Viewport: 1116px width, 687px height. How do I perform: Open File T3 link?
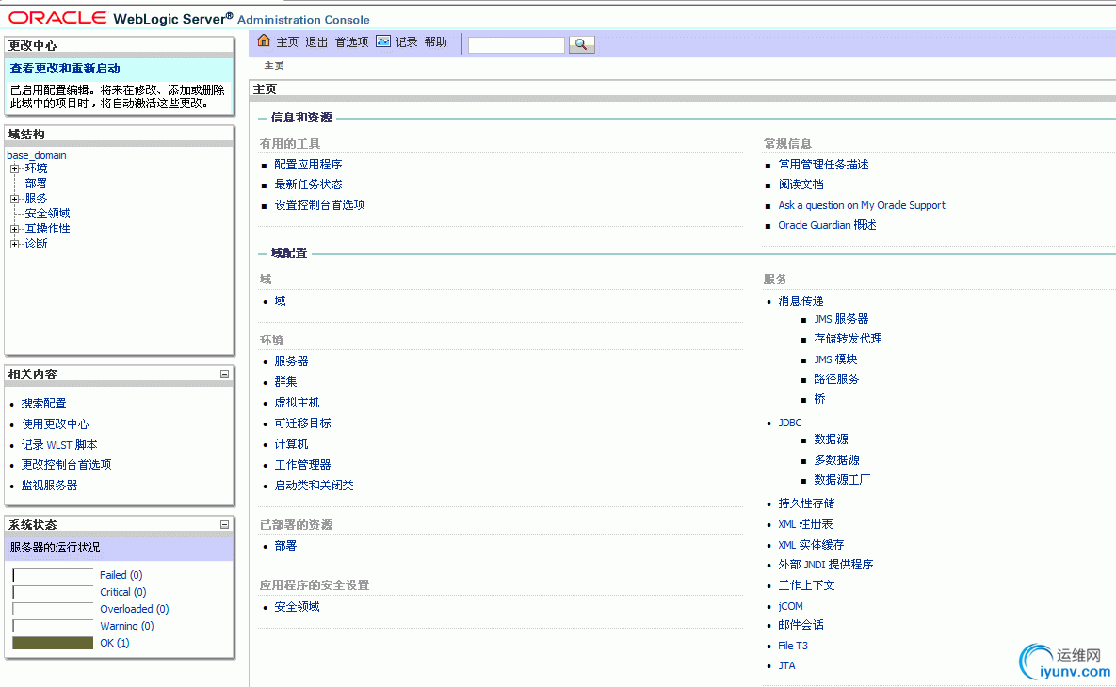coord(793,646)
